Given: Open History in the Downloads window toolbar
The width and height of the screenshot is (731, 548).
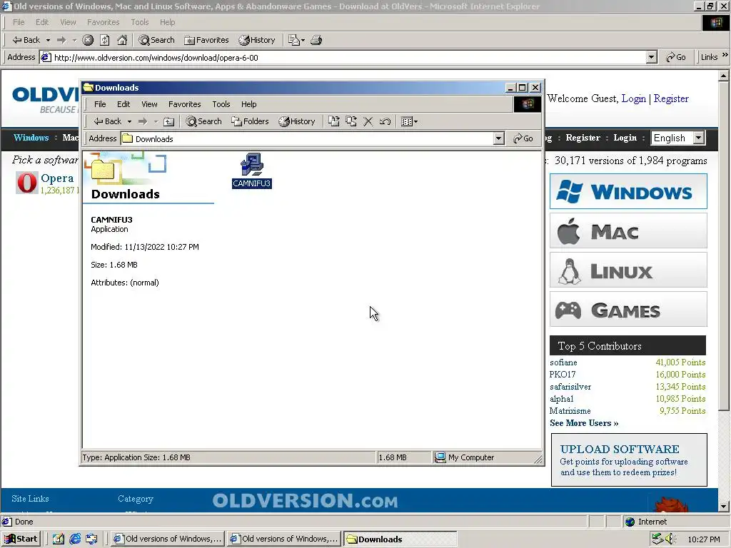Looking at the screenshot, I should [x=297, y=121].
